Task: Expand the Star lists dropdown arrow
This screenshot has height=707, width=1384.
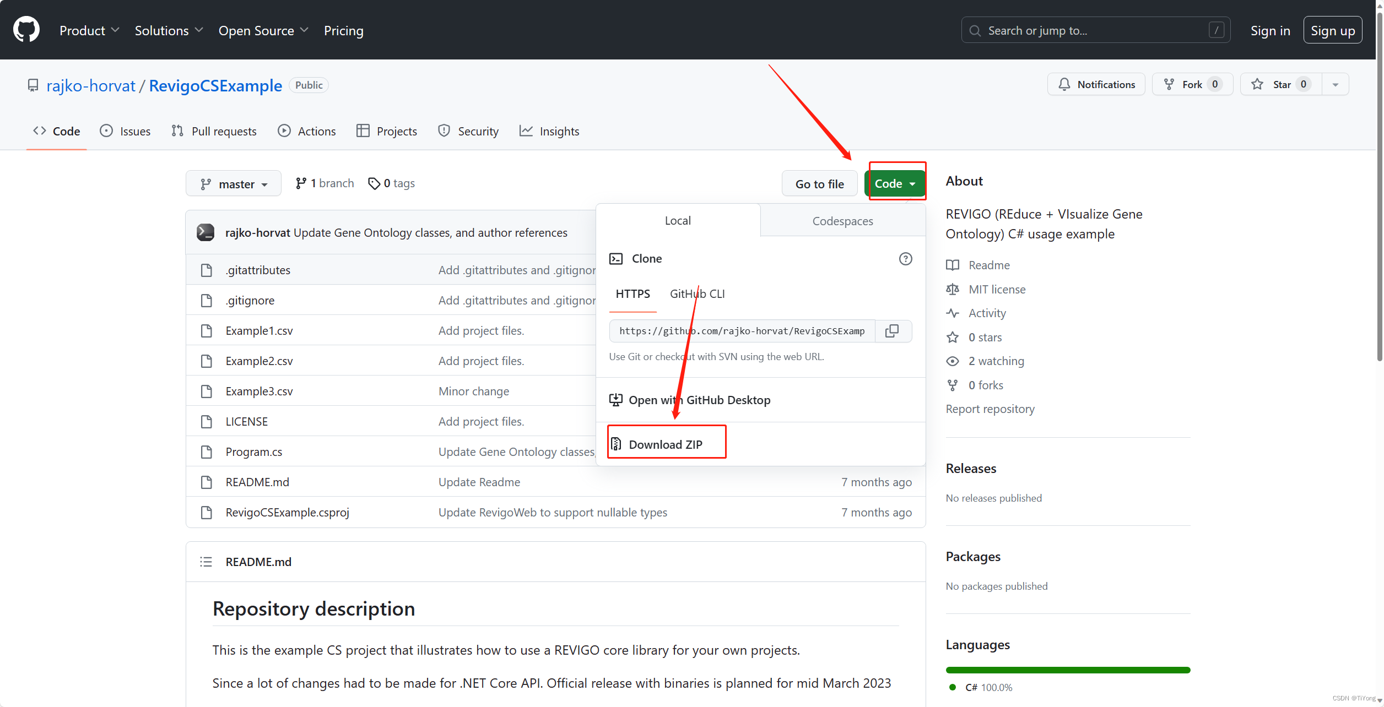Action: tap(1335, 84)
